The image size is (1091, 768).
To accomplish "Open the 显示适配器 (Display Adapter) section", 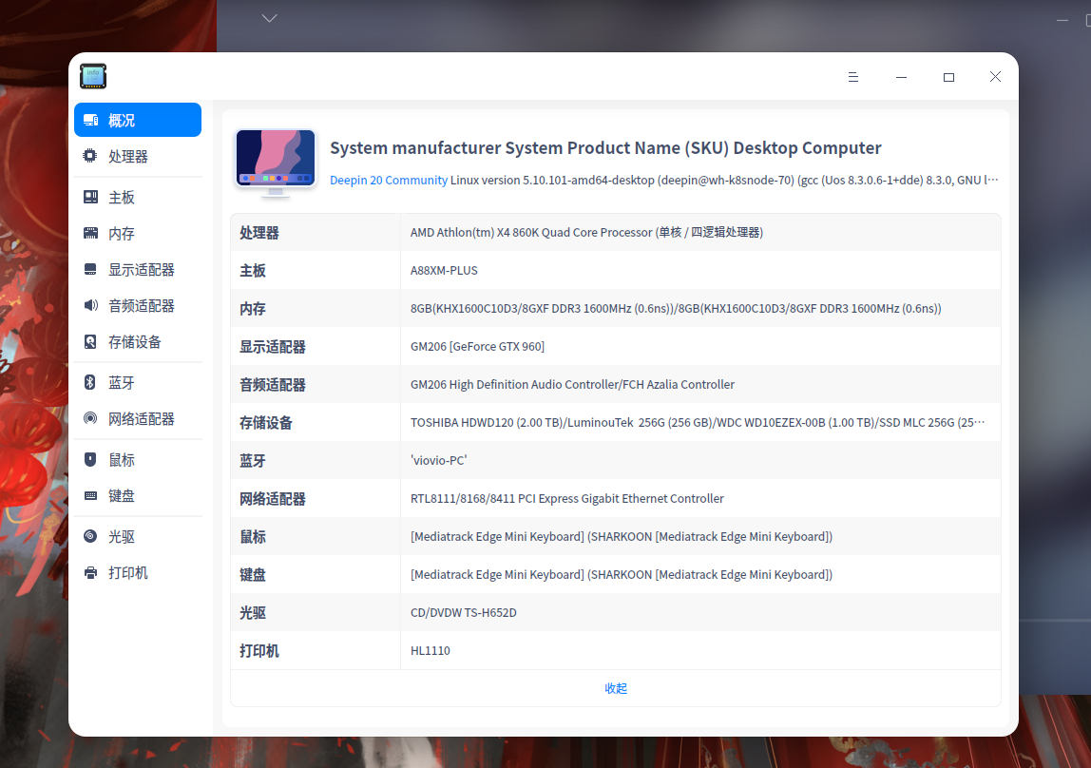I will pyautogui.click(x=137, y=269).
